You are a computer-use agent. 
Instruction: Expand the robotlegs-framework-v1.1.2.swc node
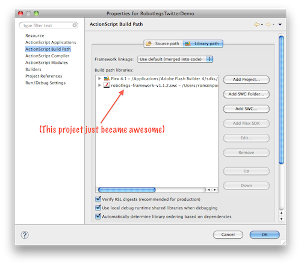coord(99,85)
